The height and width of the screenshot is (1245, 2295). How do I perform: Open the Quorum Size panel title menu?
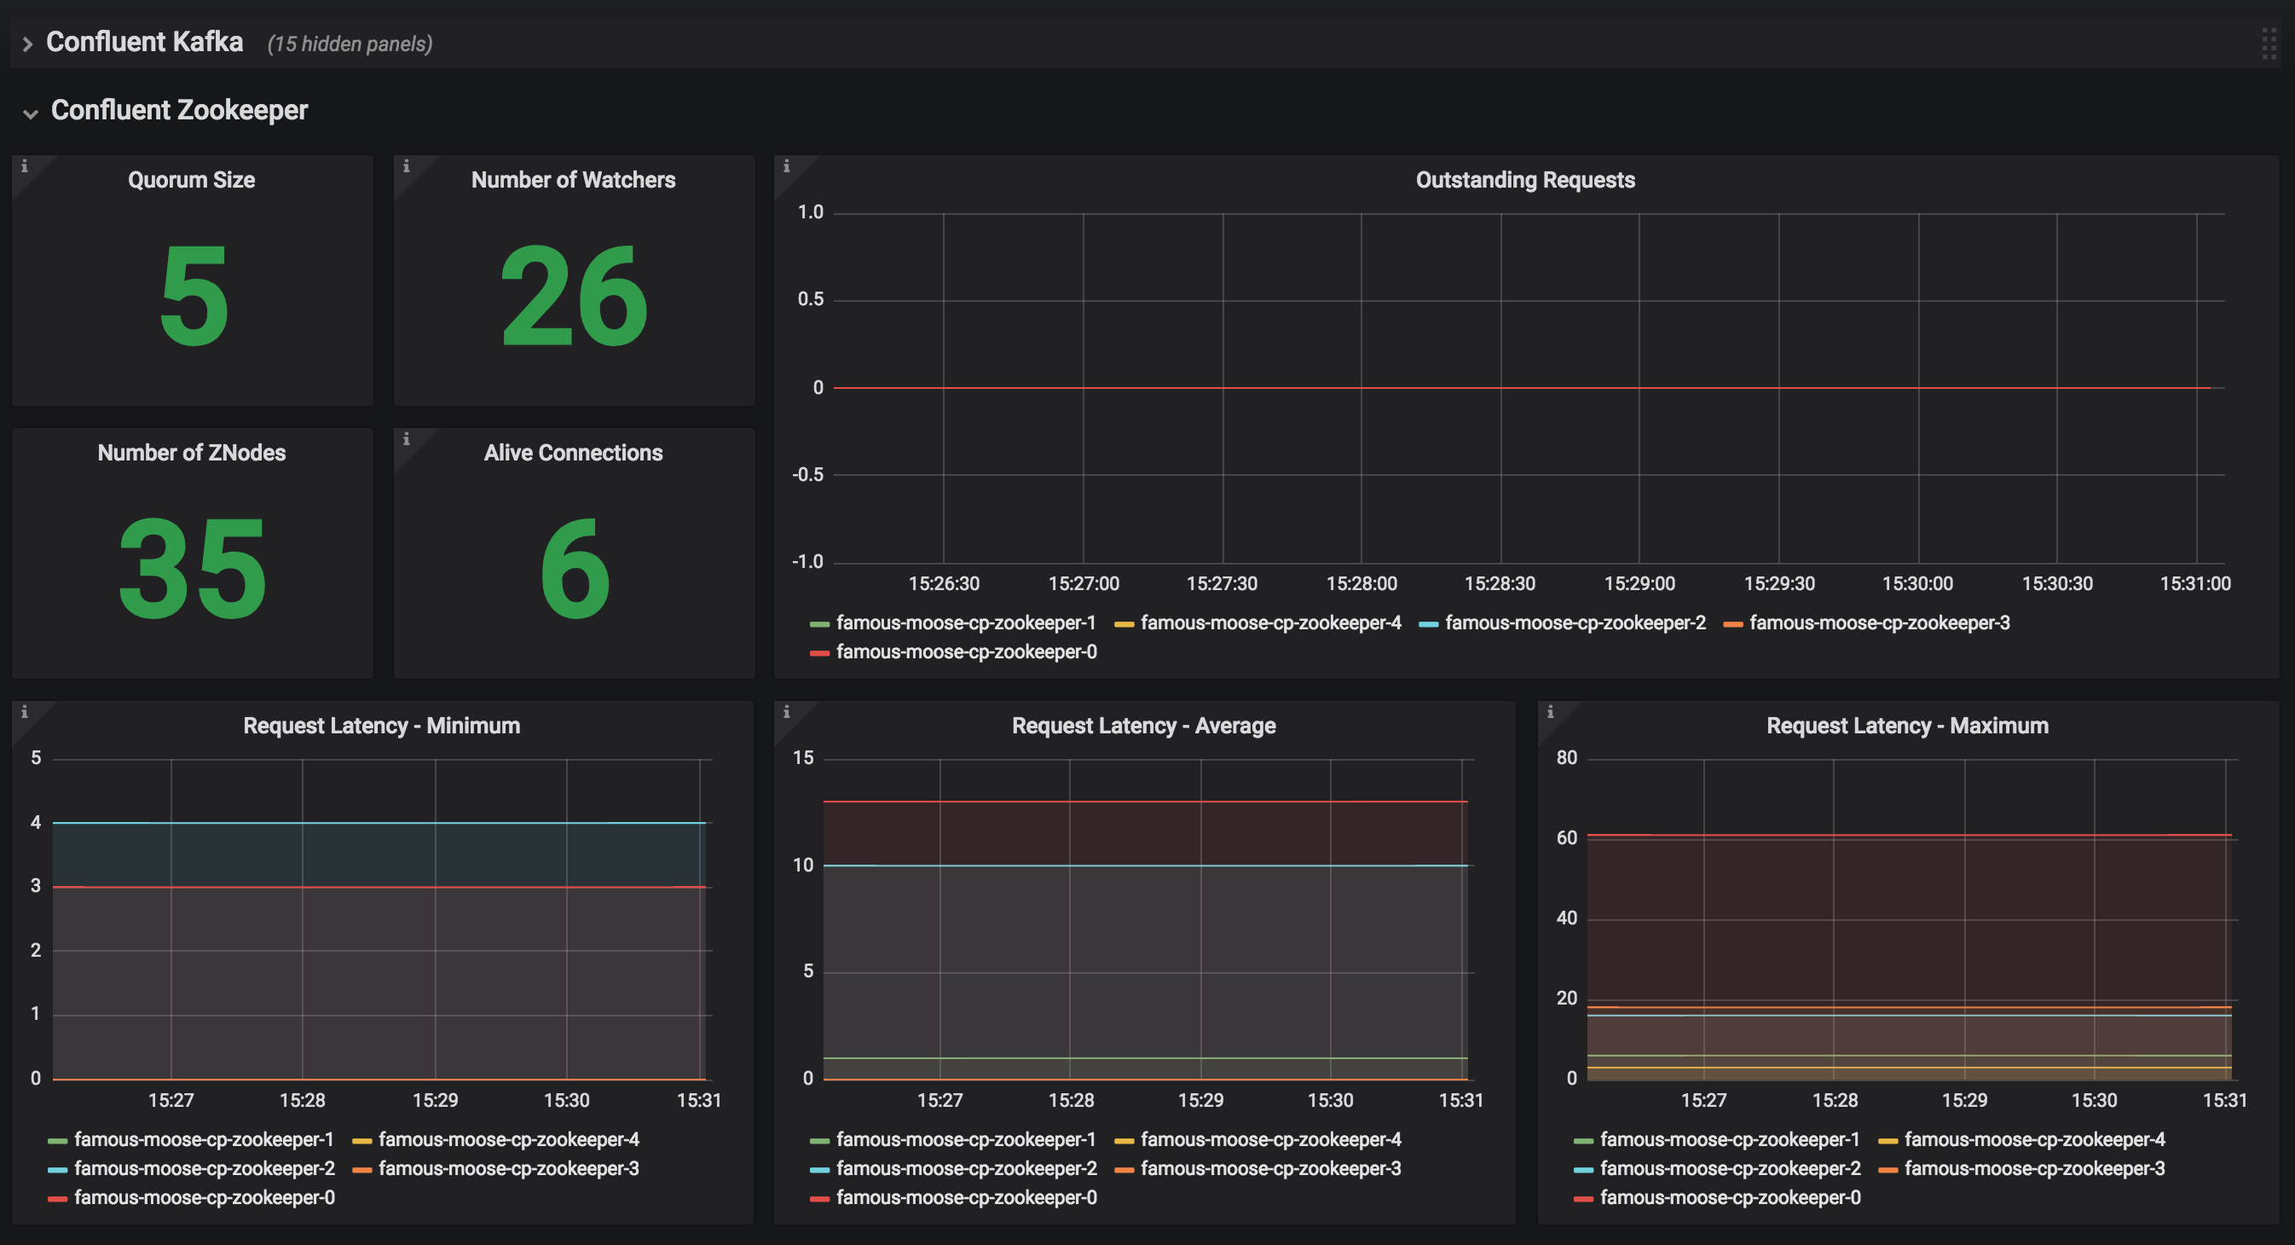(192, 180)
